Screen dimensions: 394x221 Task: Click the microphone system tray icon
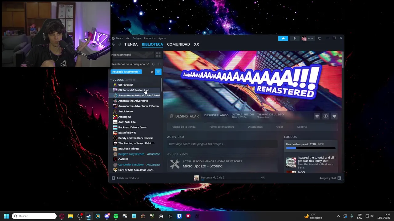pos(352,216)
